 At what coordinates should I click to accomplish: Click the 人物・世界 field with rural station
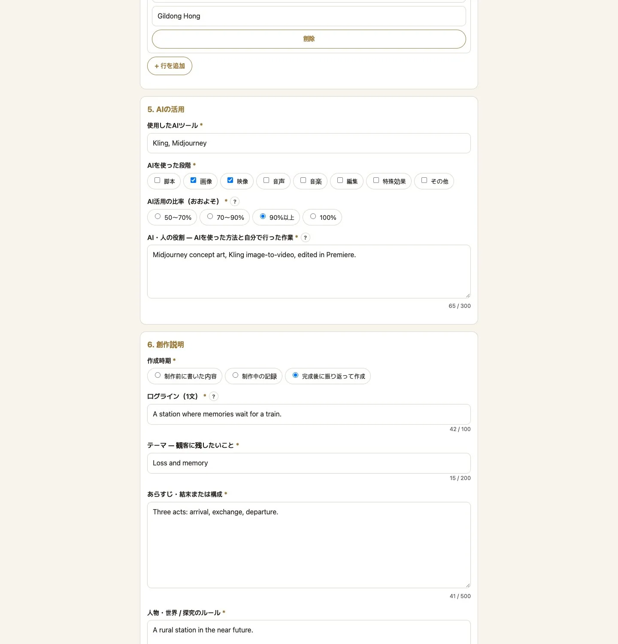point(309,632)
